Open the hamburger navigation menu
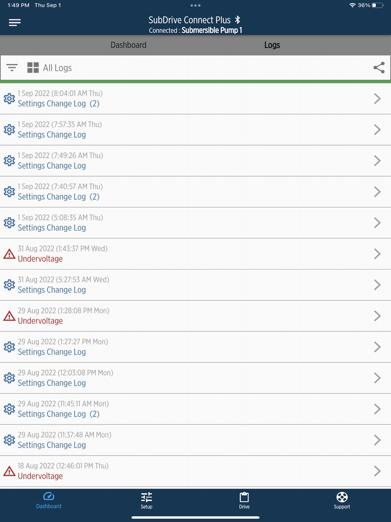Viewport: 391px width, 522px height. 15,23
